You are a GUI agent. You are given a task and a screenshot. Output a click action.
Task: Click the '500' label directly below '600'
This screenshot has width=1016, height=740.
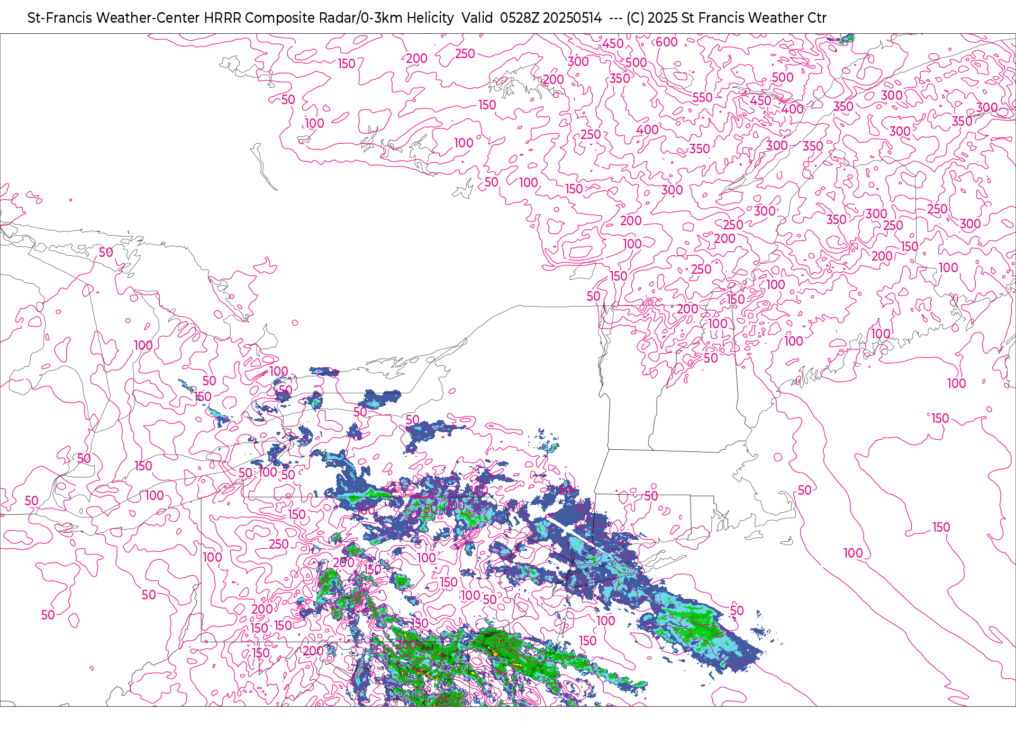pos(636,63)
